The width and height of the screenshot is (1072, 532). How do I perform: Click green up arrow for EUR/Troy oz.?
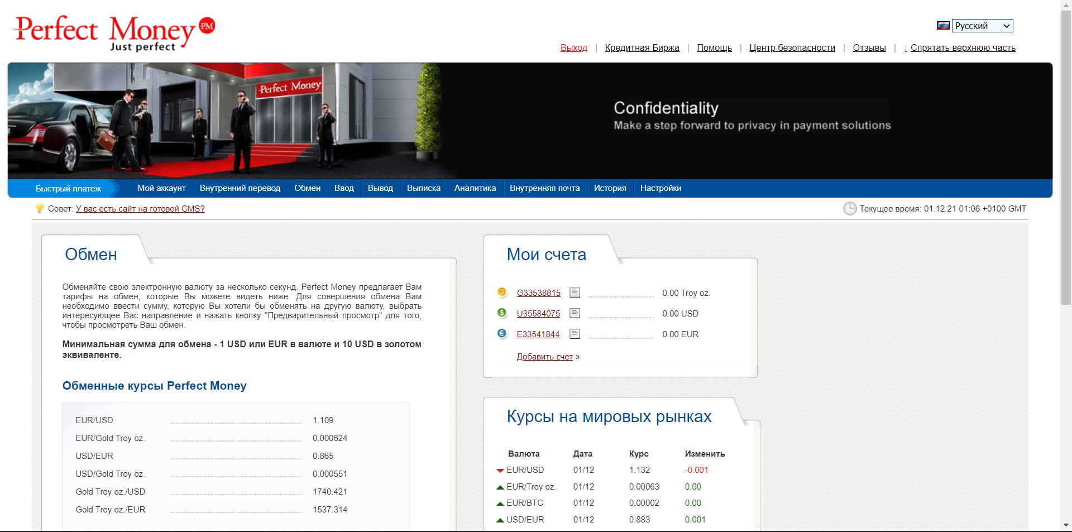point(500,487)
